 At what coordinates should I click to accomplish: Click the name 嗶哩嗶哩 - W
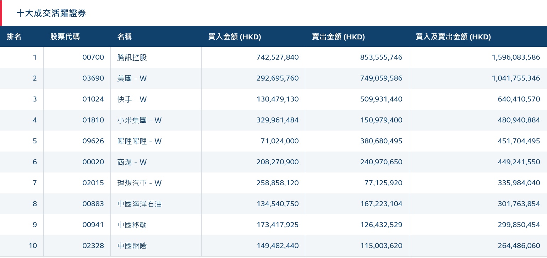140,141
